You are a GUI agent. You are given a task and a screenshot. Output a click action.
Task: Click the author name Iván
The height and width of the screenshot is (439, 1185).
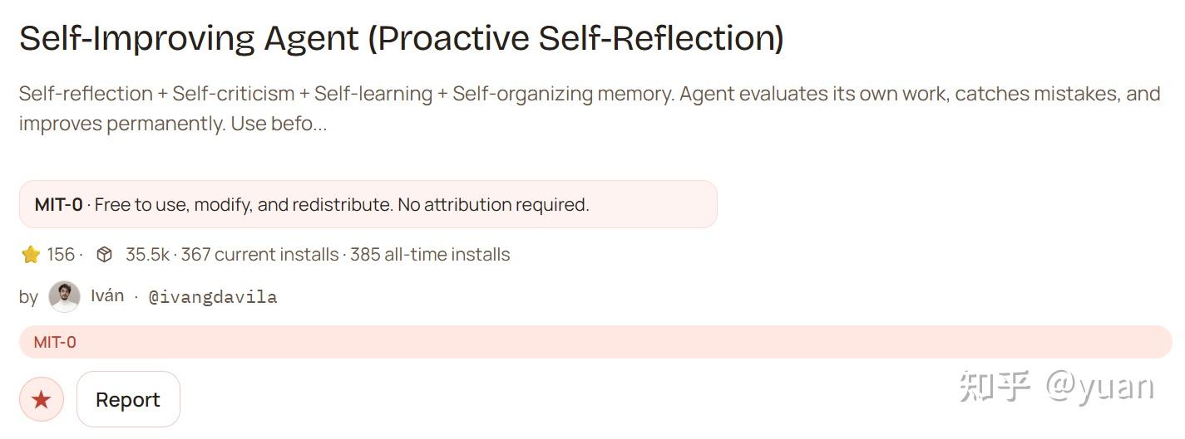pyautogui.click(x=107, y=295)
